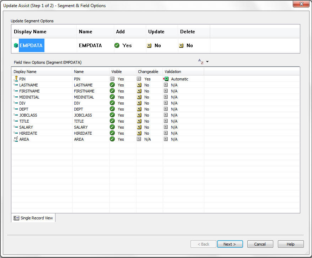Click the A-Z sort icon
The image size is (312, 258).
pos(201,62)
